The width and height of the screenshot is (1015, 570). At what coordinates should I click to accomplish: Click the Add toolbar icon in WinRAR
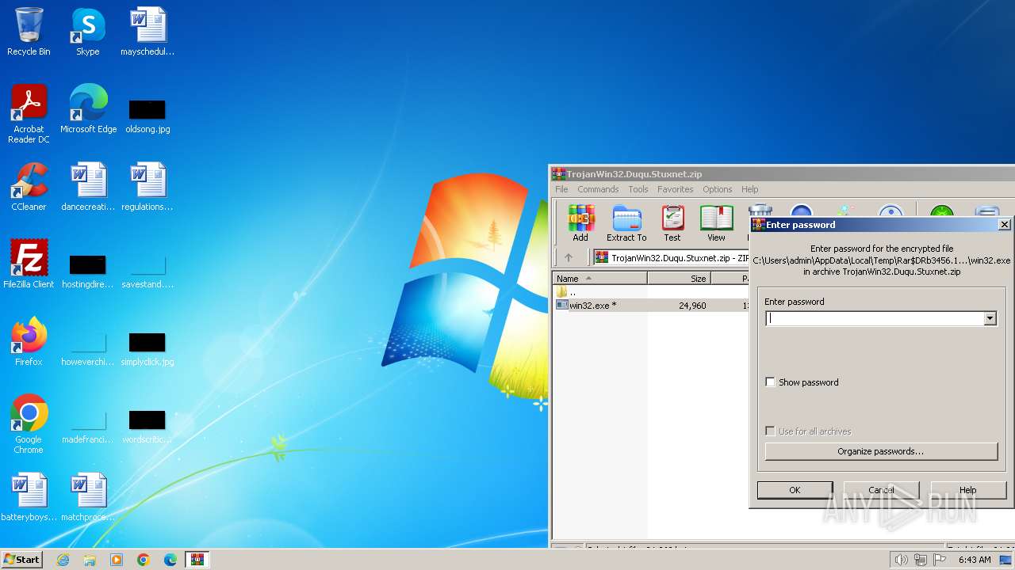pyautogui.click(x=580, y=222)
